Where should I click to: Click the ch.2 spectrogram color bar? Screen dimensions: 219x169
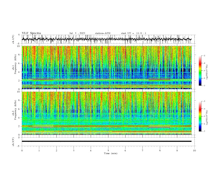200,116
